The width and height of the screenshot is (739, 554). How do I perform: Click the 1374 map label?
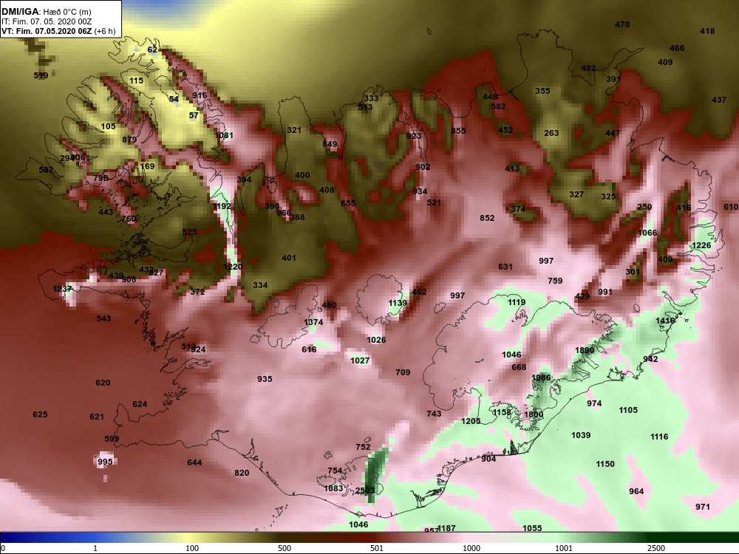tap(313, 322)
